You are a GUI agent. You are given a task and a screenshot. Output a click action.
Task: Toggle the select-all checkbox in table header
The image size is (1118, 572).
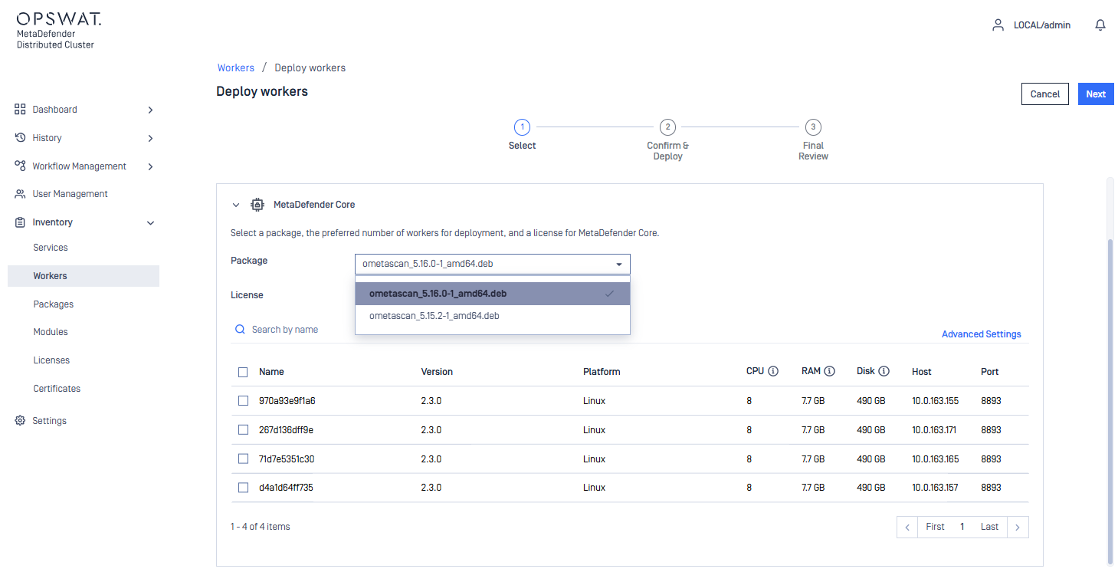coord(243,372)
